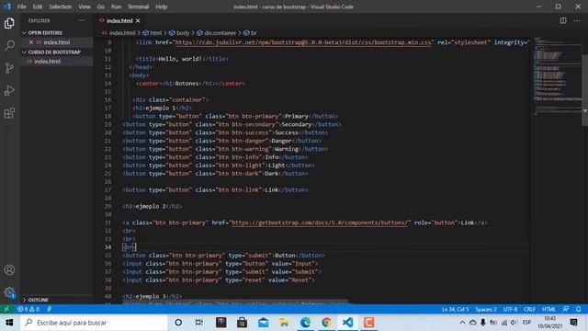Screen dimensions: 588x331
Task: Open the Help menu
Action: 162,6
